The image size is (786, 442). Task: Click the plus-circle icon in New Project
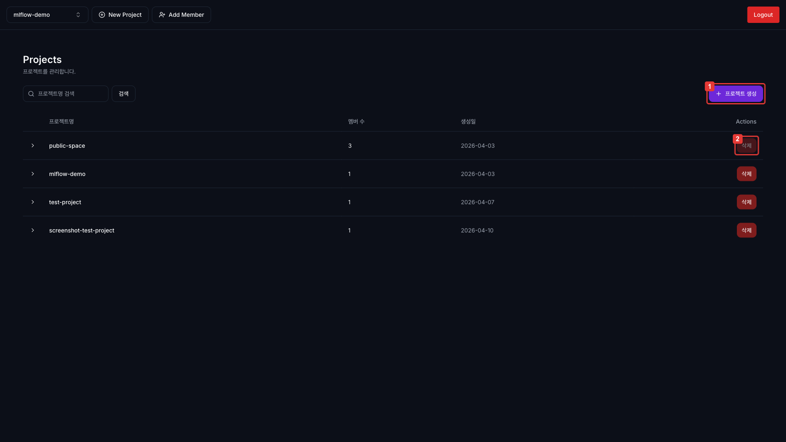102,15
